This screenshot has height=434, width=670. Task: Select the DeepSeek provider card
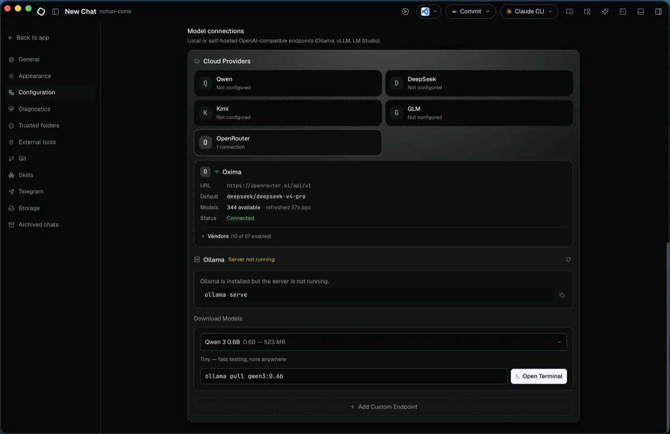click(x=479, y=83)
